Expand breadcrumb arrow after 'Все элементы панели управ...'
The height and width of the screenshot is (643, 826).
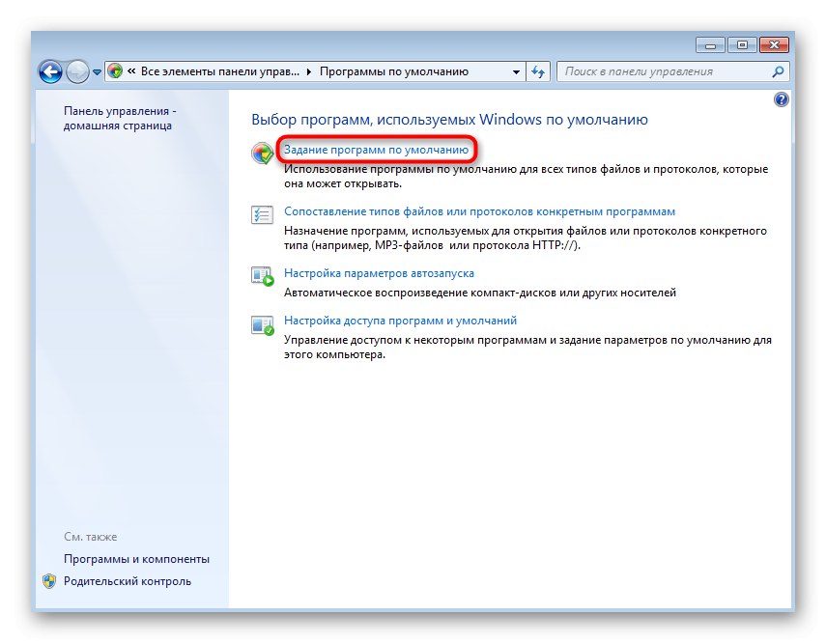[309, 71]
